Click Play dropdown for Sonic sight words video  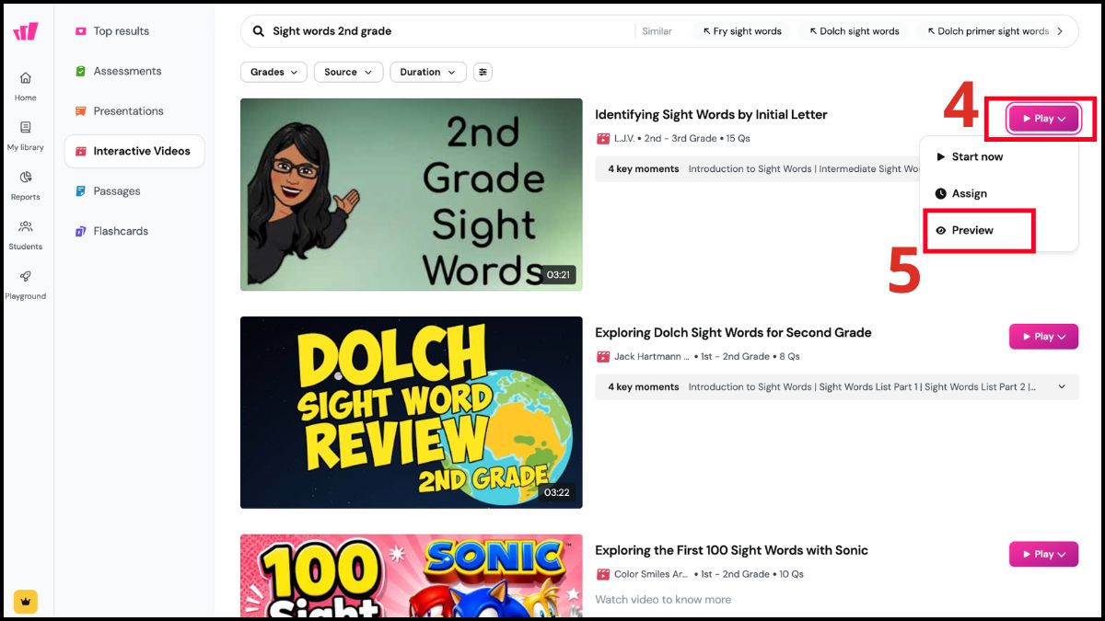pyautogui.click(x=1043, y=554)
